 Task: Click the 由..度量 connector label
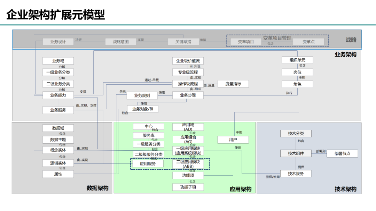[209, 85]
